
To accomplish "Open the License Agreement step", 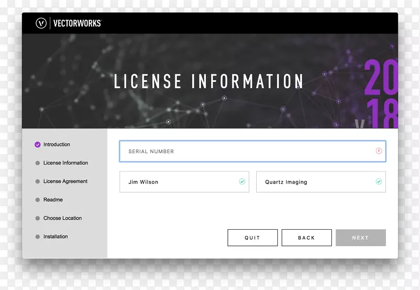I will pyautogui.click(x=66, y=181).
